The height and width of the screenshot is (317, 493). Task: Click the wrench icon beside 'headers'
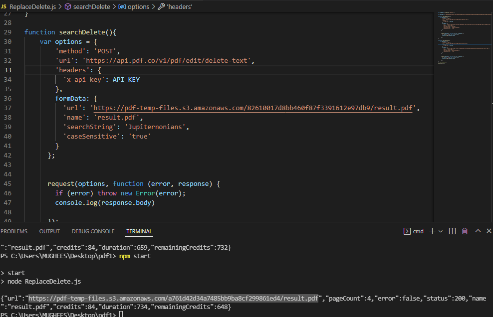coord(161,6)
